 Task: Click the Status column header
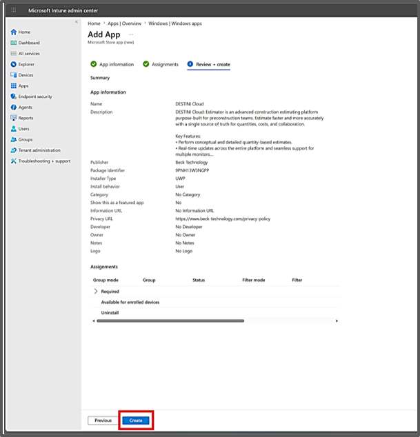pos(199,280)
